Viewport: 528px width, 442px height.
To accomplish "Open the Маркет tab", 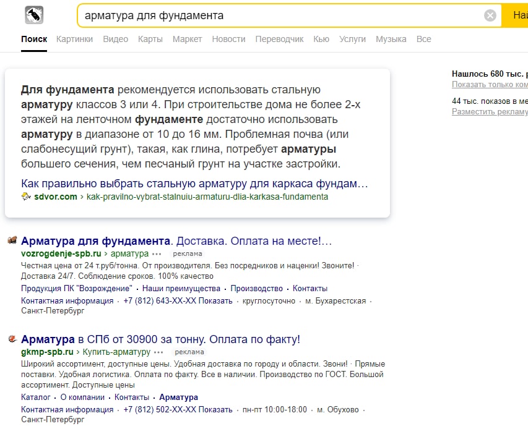I will tap(187, 40).
